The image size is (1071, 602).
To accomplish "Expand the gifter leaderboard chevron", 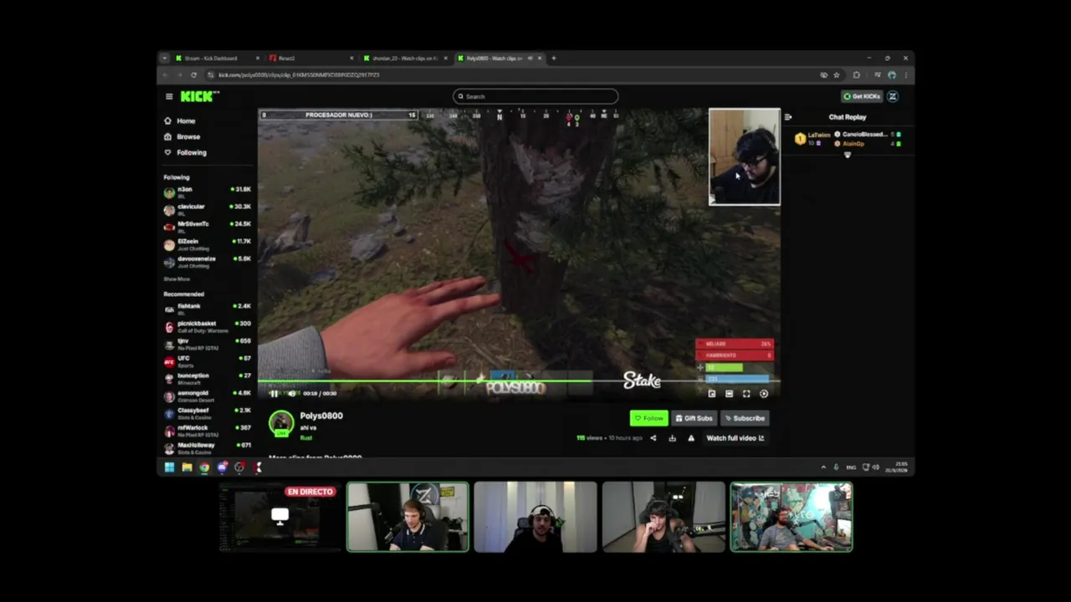I will click(847, 156).
